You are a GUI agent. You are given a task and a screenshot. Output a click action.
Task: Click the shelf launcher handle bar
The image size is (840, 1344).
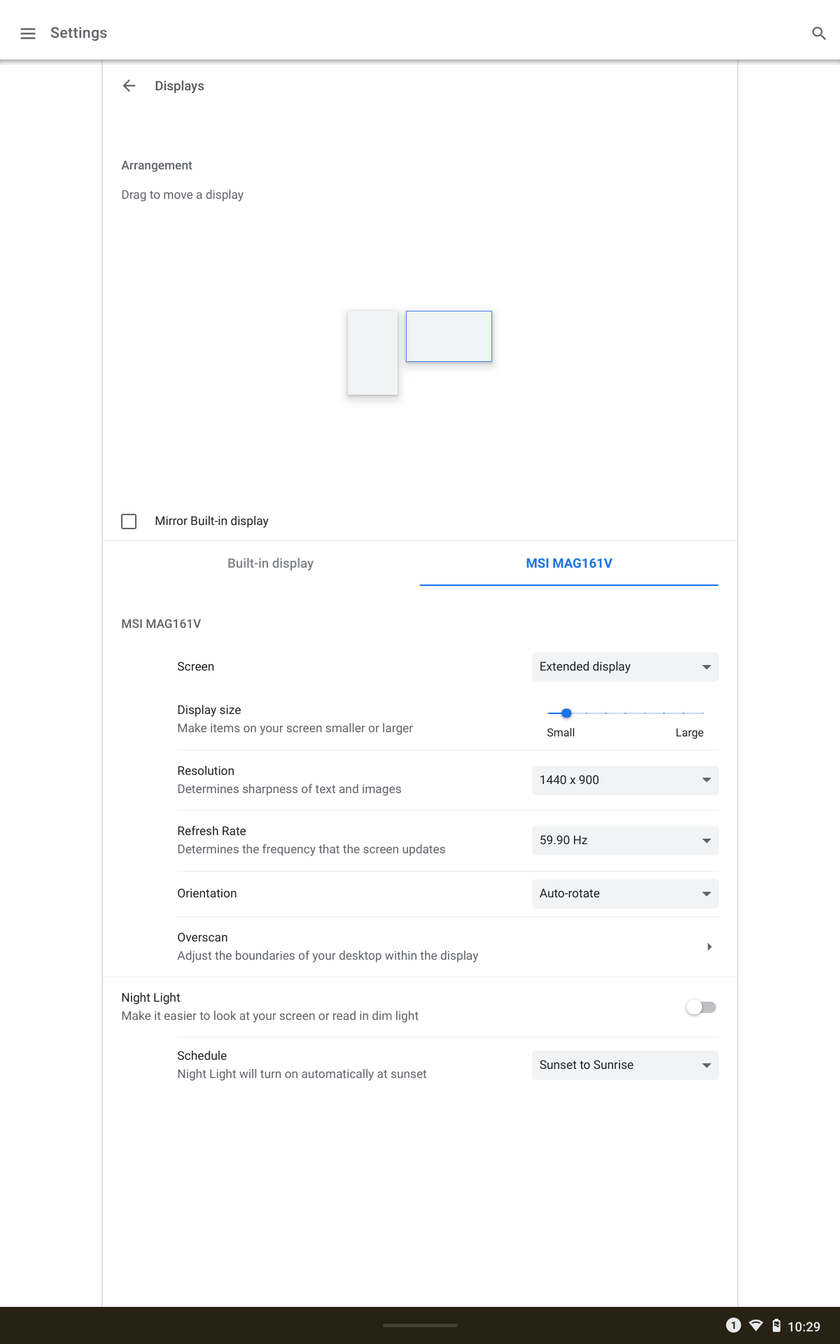tap(420, 1325)
